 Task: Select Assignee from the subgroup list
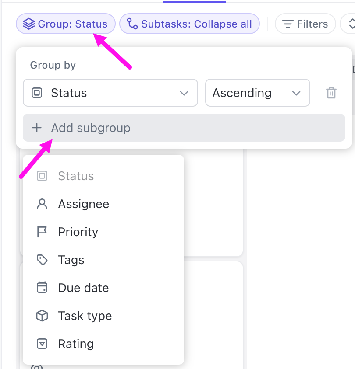point(83,204)
